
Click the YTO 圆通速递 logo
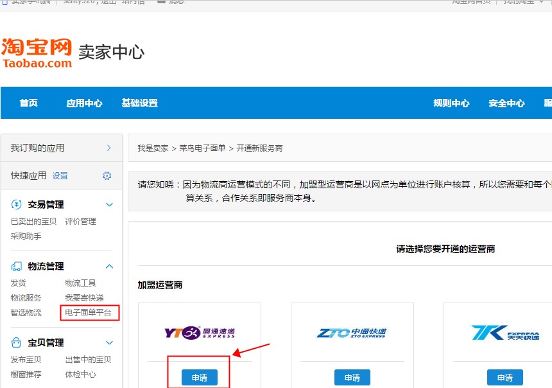[200, 333]
